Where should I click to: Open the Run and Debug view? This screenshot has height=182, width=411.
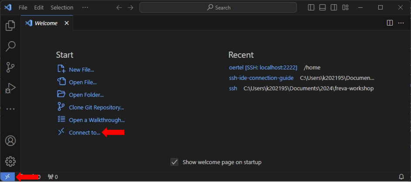pos(10,88)
